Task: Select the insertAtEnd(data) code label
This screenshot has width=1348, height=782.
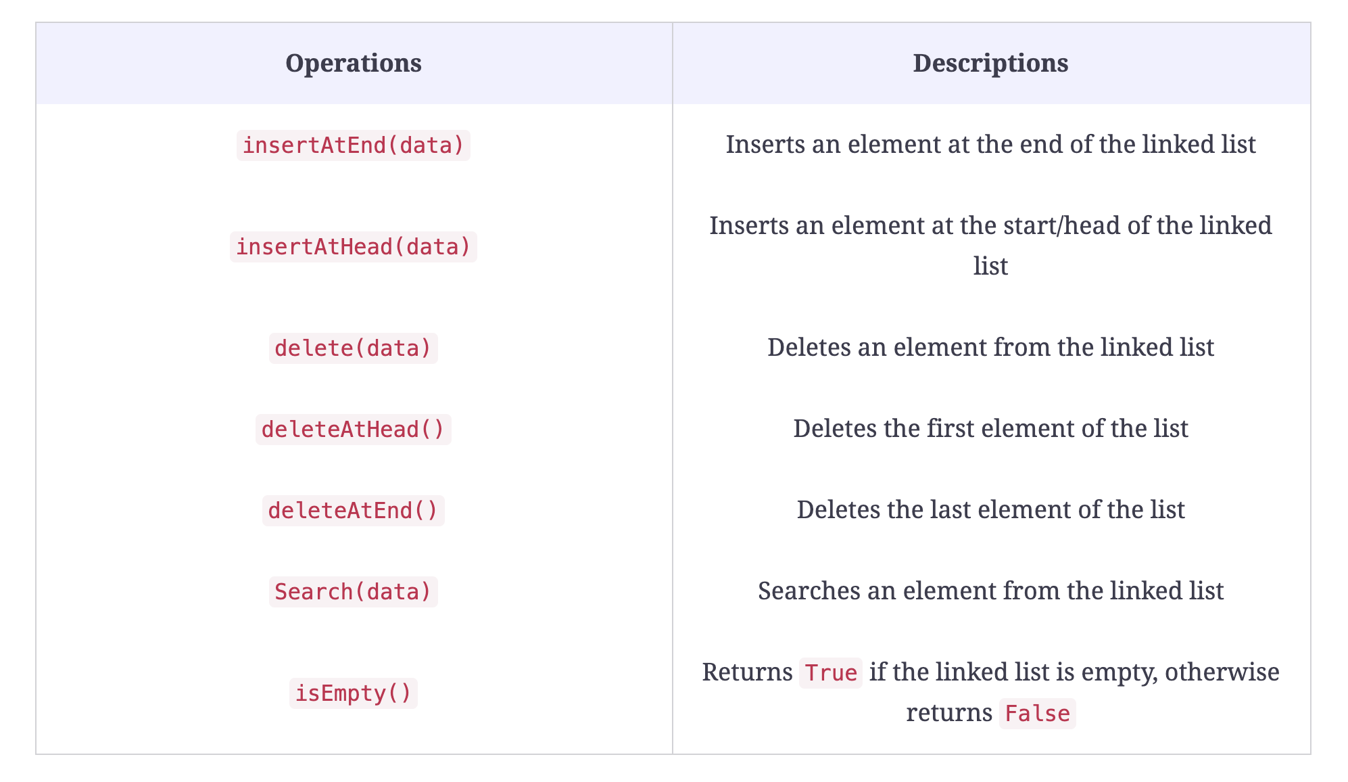Action: tap(353, 145)
